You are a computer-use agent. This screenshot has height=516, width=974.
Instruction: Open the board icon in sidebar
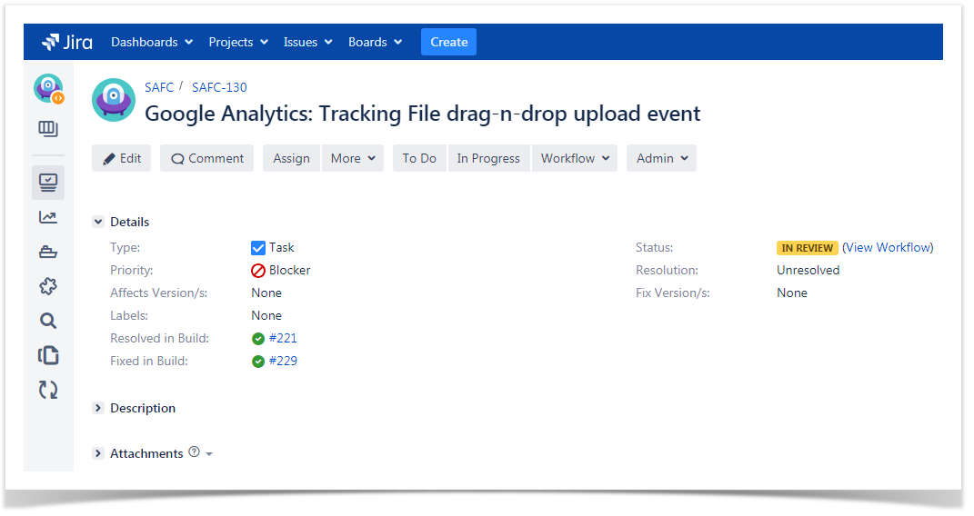tap(48, 129)
